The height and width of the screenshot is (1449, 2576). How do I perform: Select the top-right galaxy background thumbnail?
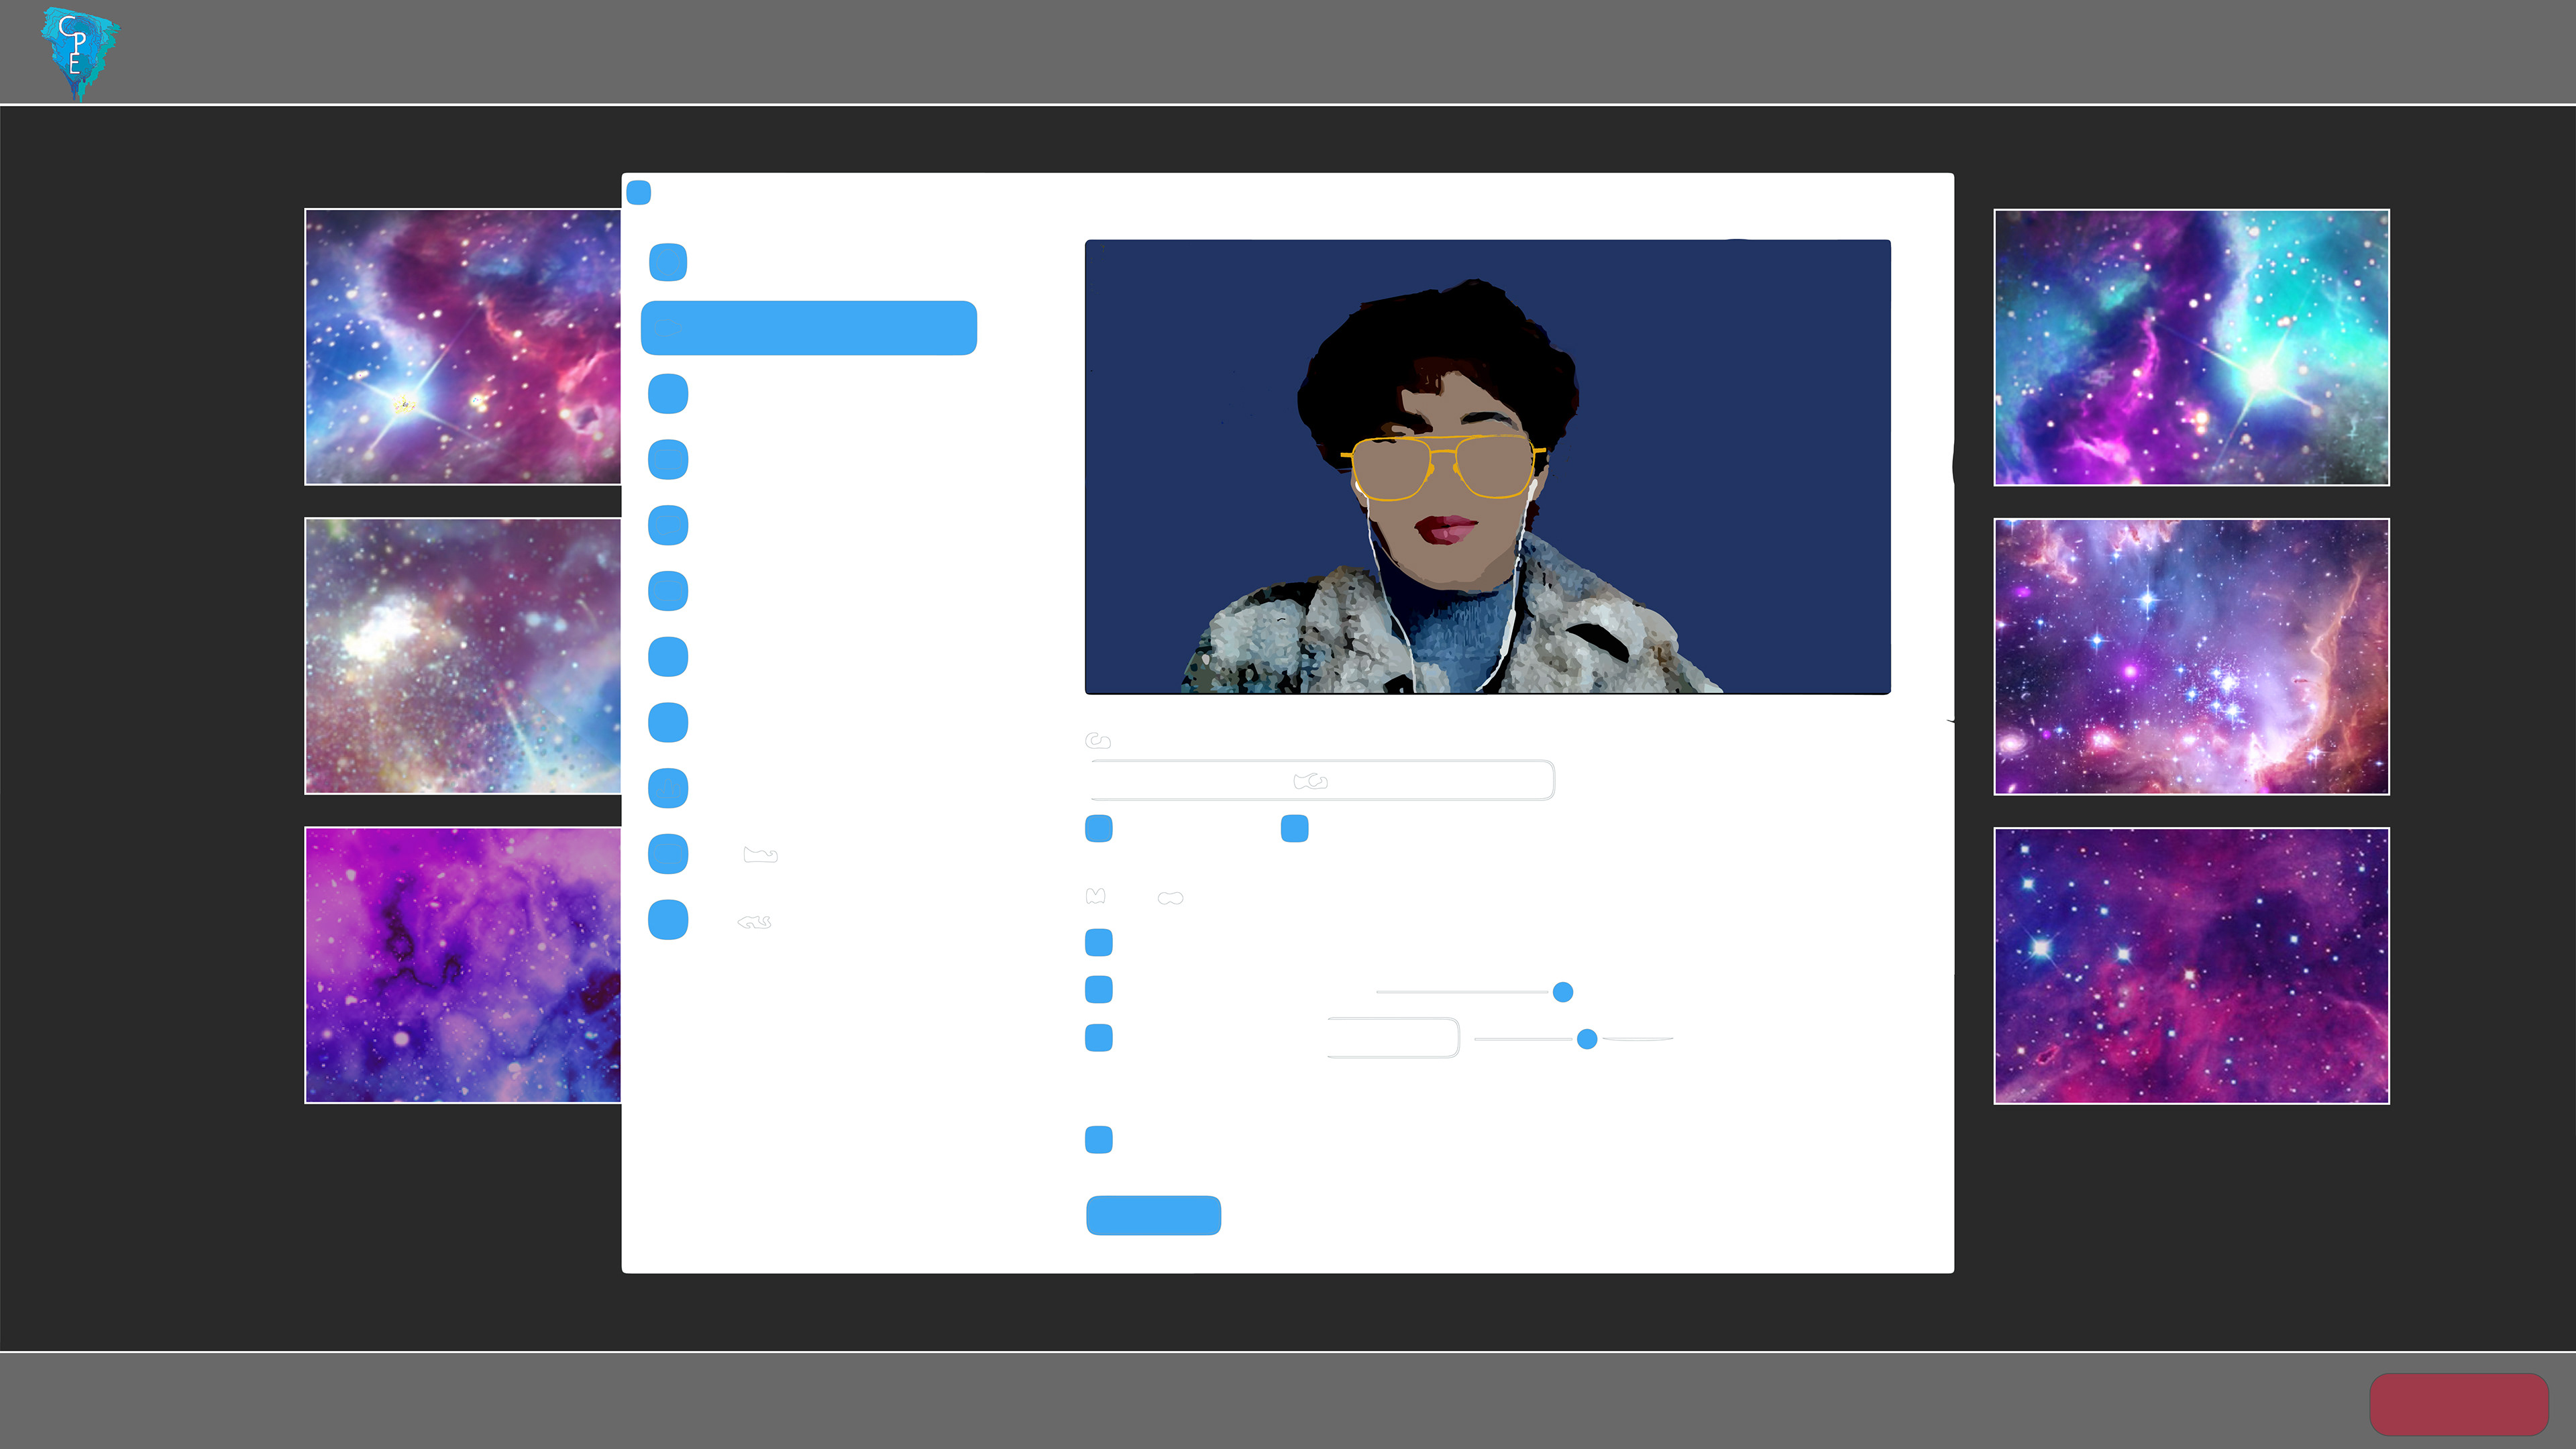click(2191, 347)
